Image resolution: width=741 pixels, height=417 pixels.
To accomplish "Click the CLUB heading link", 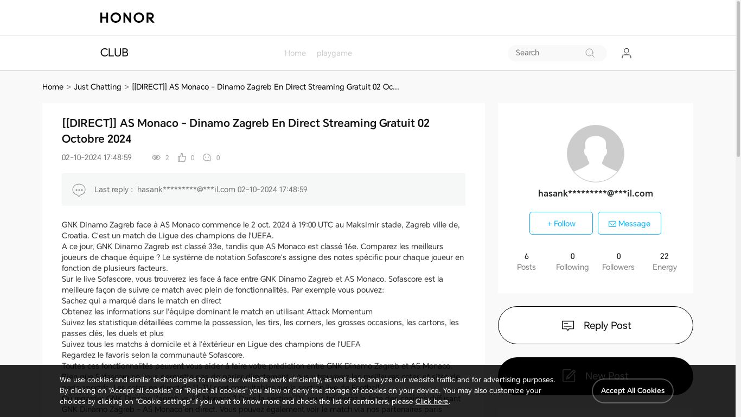I will coord(114,53).
